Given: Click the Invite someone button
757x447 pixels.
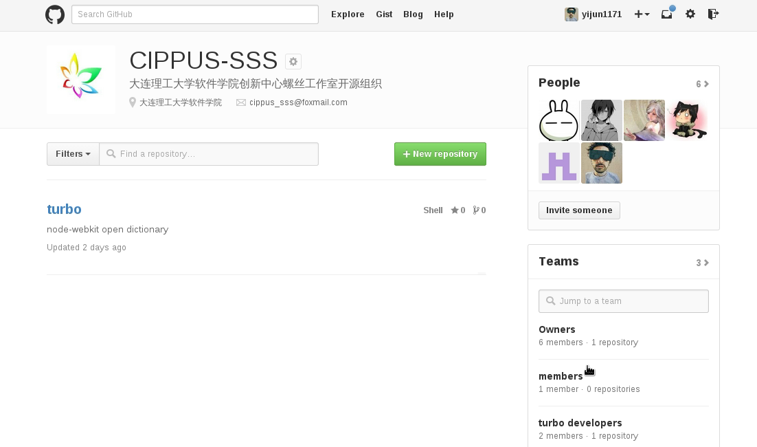Looking at the screenshot, I should 579,210.
